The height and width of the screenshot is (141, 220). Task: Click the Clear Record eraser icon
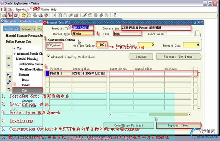(70, 15)
